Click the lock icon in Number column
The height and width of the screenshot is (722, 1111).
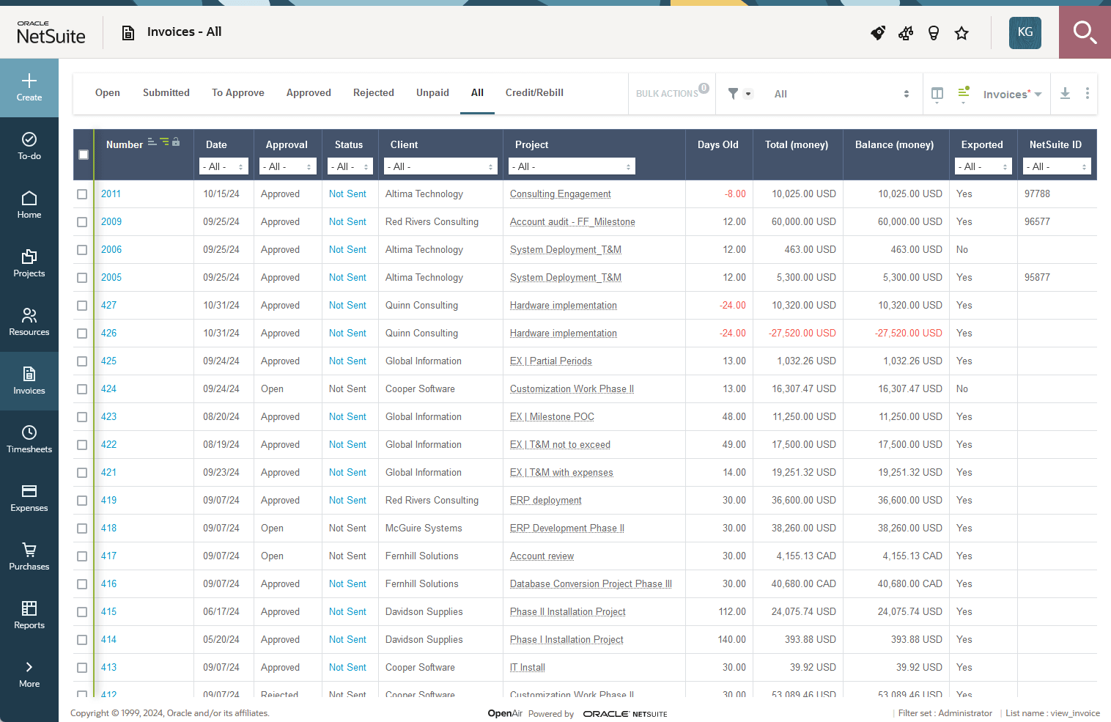(176, 141)
